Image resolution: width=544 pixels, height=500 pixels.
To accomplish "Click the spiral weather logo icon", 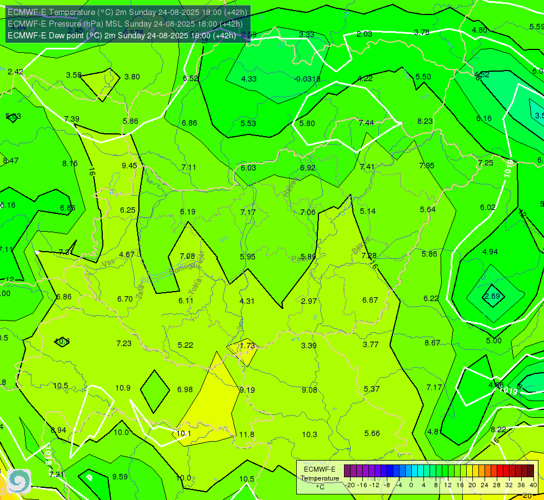I will pos(19,481).
